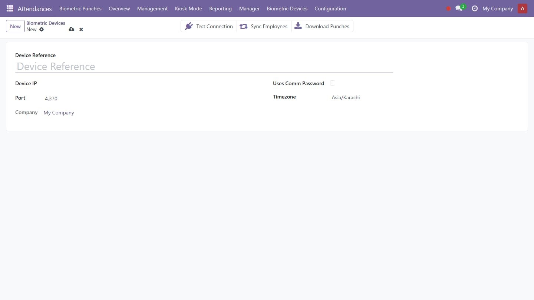Click the gear actions icon beside New

coord(42,29)
